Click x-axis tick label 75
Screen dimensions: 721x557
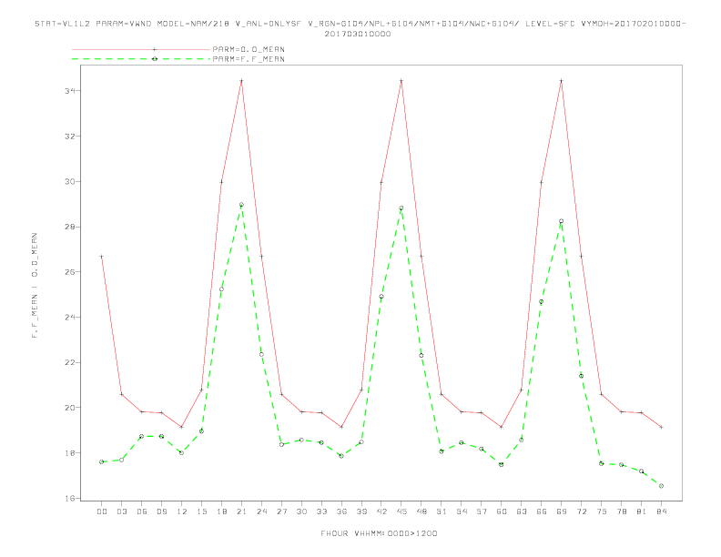[602, 511]
